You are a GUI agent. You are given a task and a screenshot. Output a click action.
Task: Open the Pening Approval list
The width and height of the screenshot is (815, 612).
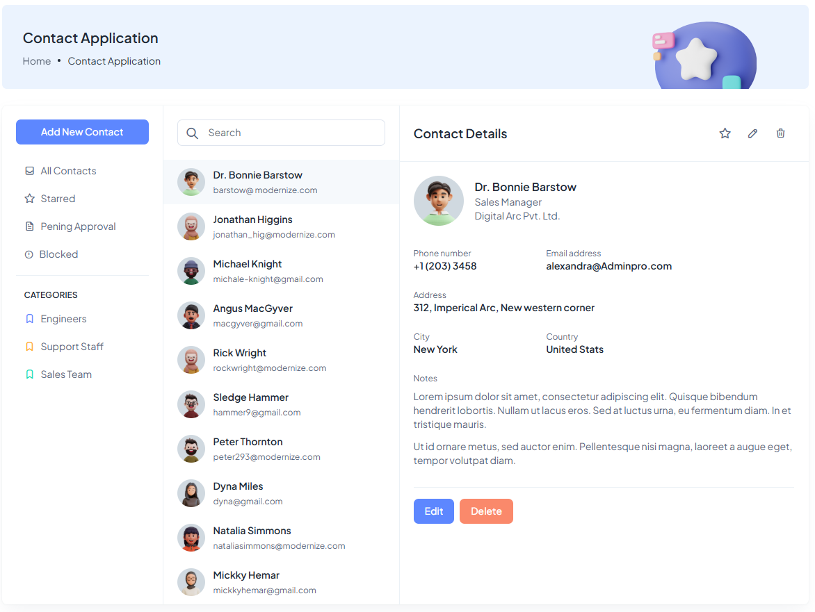pyautogui.click(x=78, y=226)
